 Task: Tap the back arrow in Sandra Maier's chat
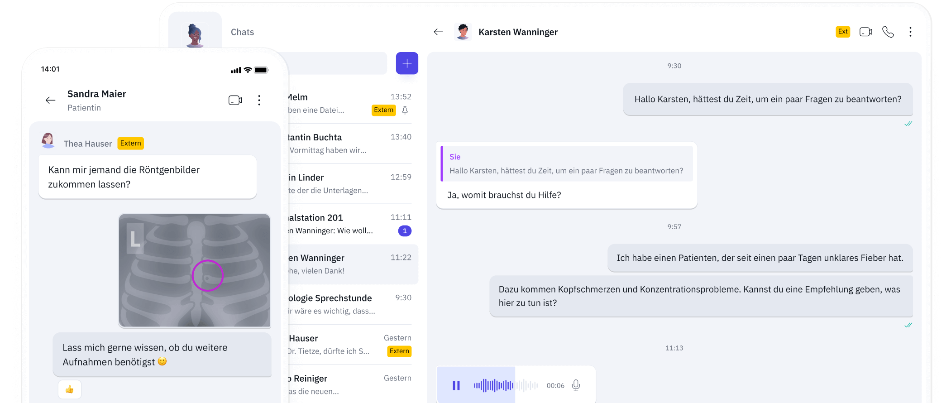50,100
